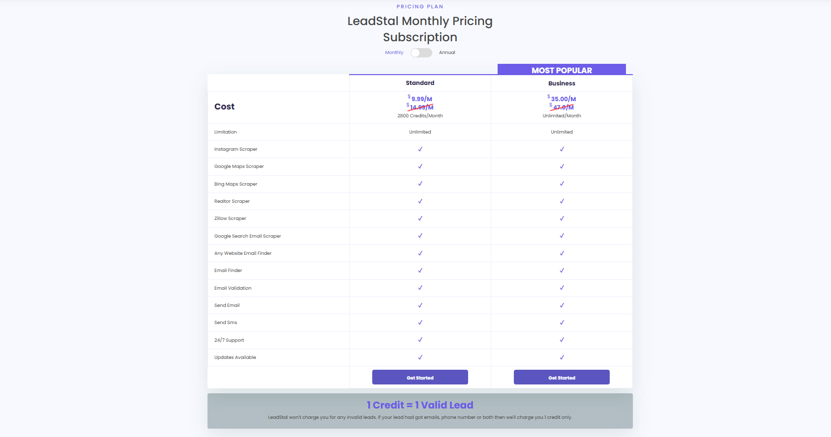Viewport: 831px width, 437px height.
Task: Click the Most Popular banner
Action: 562,70
